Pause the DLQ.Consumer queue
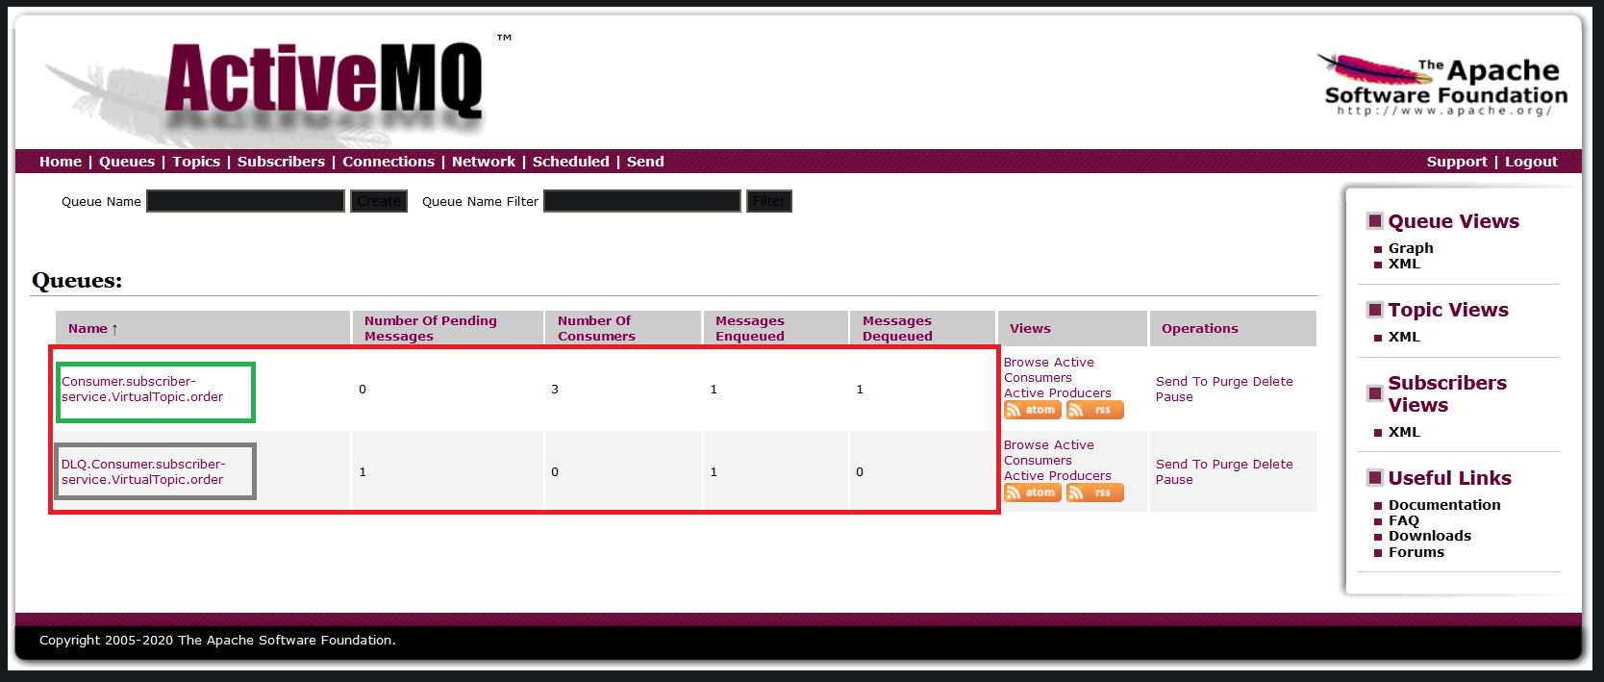Viewport: 1604px width, 682px height. (1174, 480)
